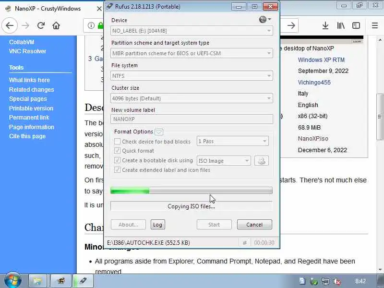
Task: Open Permanent link in sidebar
Action: click(x=29, y=118)
